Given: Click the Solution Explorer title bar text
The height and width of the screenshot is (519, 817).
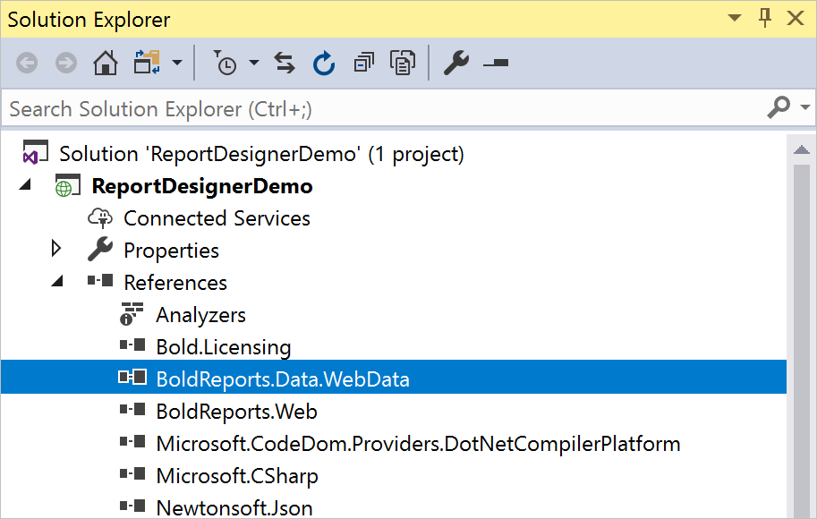Looking at the screenshot, I should [89, 20].
